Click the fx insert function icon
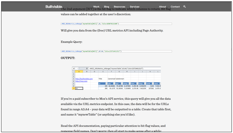233x133 pixels. [87, 68]
